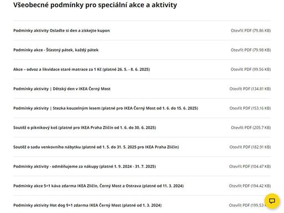284x213 pixels.
Task: Open PDF sized 79.86 KB
Action: coord(251,31)
